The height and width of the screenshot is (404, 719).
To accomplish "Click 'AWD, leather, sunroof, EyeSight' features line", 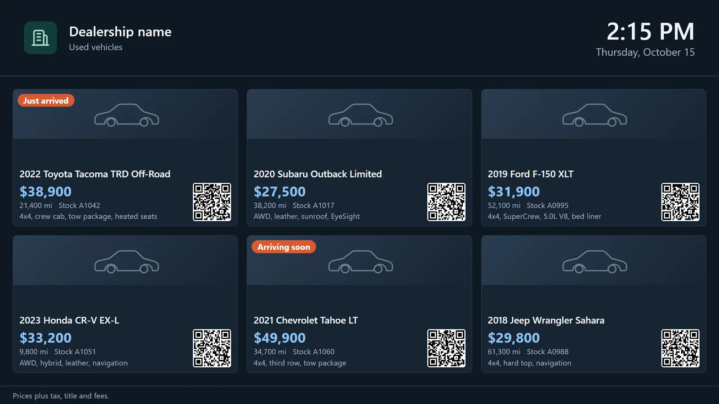I will (306, 216).
